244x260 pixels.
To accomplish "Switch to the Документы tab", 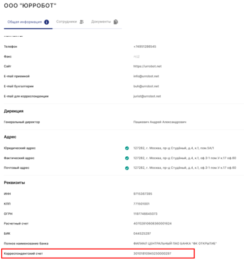I will pos(105,22).
